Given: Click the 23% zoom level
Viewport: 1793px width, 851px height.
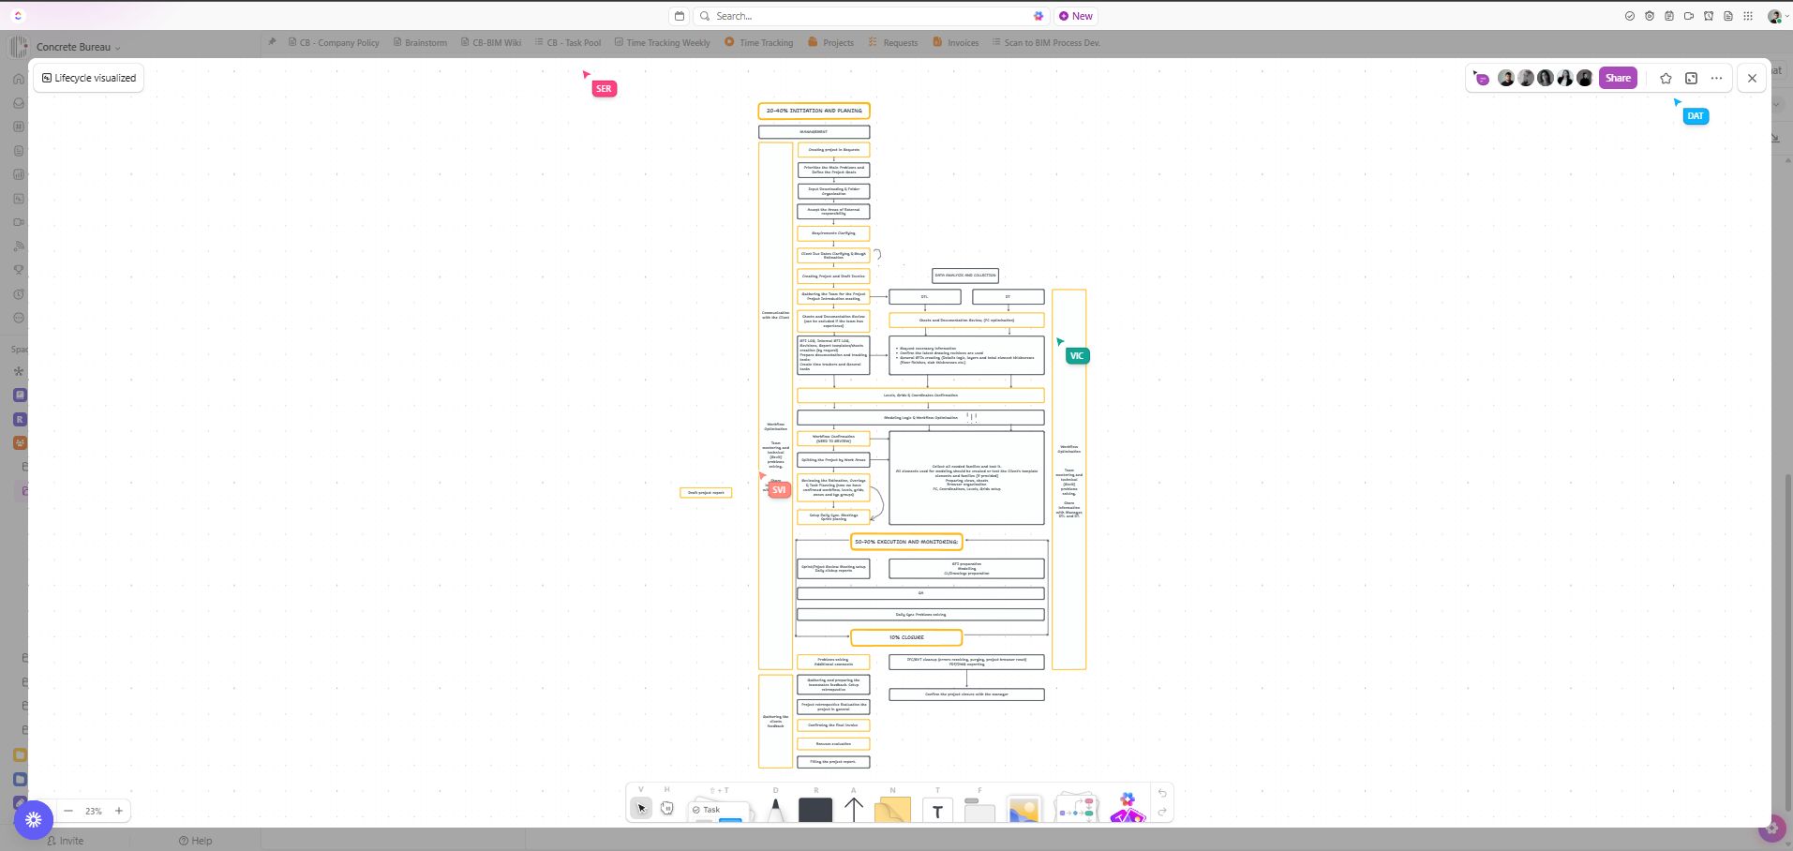Looking at the screenshot, I should tap(94, 811).
